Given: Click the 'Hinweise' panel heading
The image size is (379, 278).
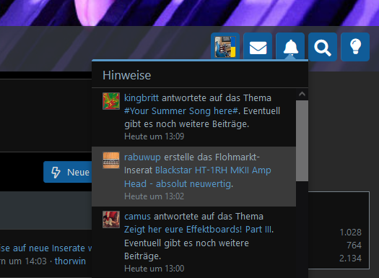Looking at the screenshot, I should pos(126,75).
